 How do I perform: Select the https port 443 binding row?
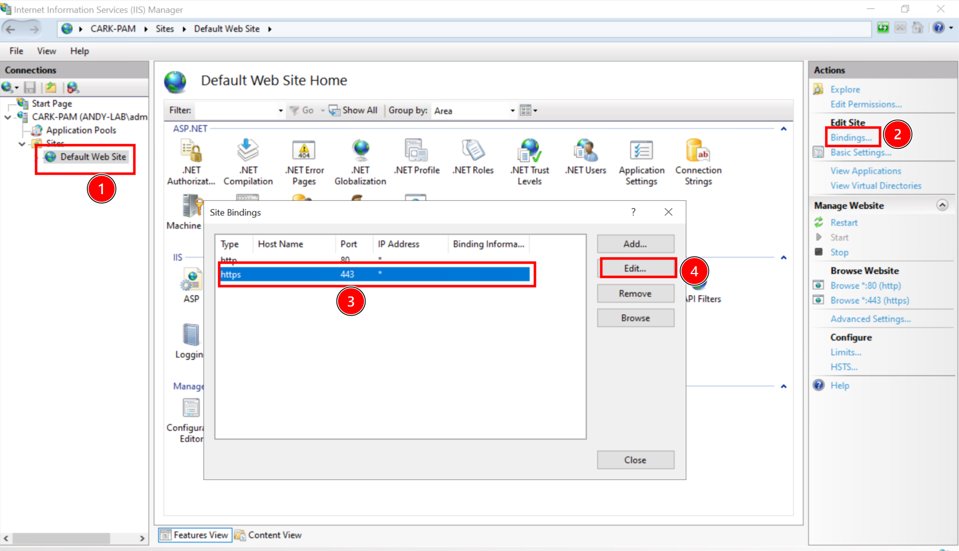(374, 274)
